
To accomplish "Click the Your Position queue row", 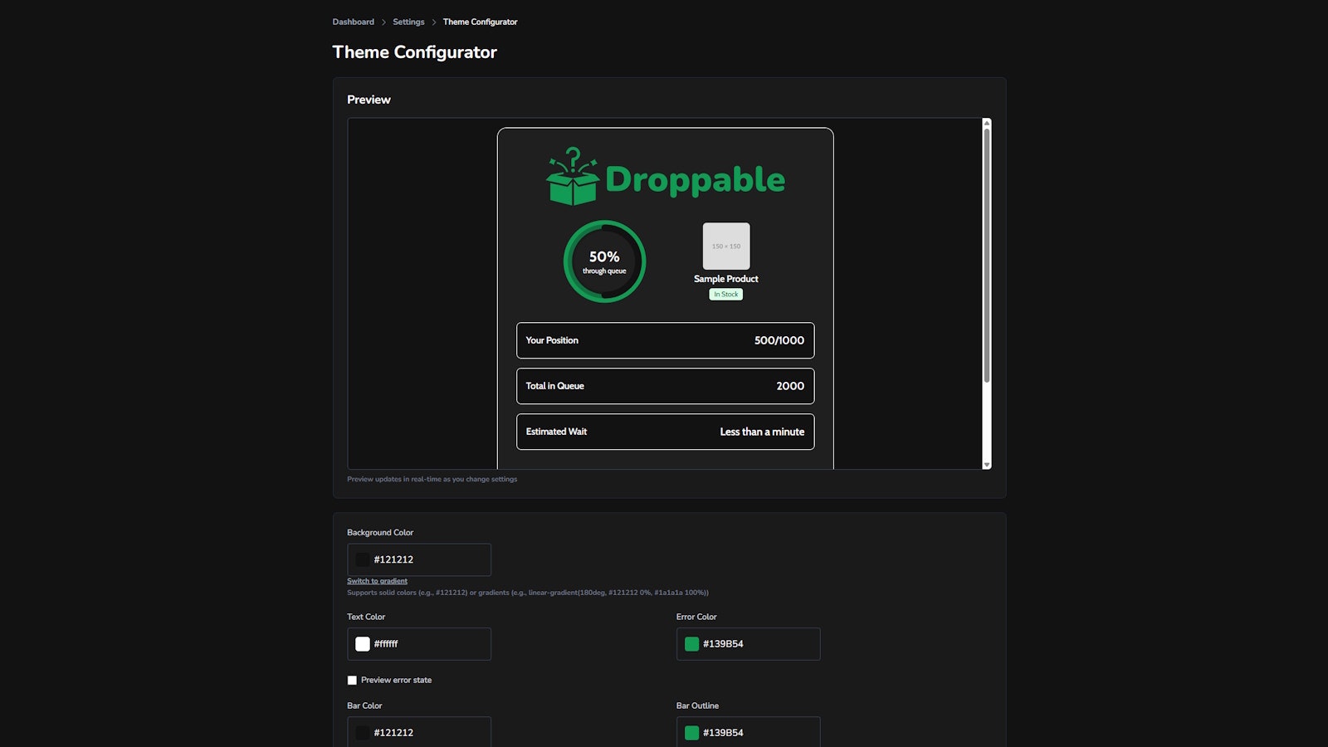I will [664, 340].
